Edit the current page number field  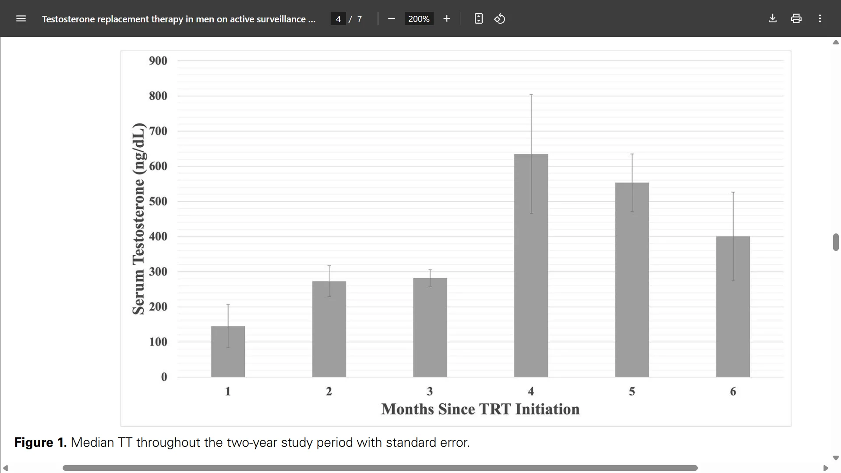338,19
